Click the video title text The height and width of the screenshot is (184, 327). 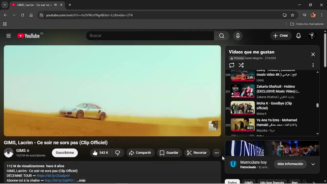point(56,143)
